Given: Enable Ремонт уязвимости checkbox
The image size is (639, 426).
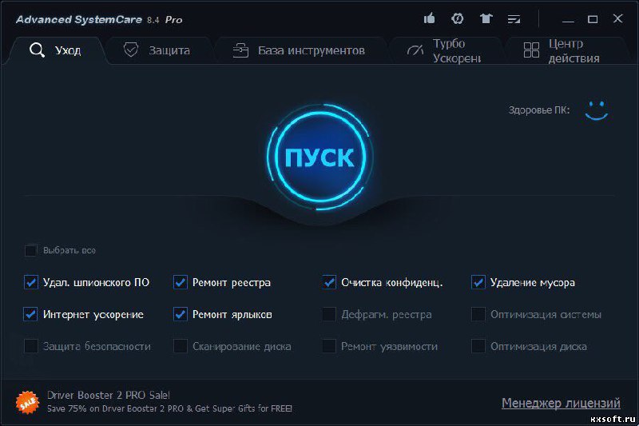Looking at the screenshot, I should point(329,346).
